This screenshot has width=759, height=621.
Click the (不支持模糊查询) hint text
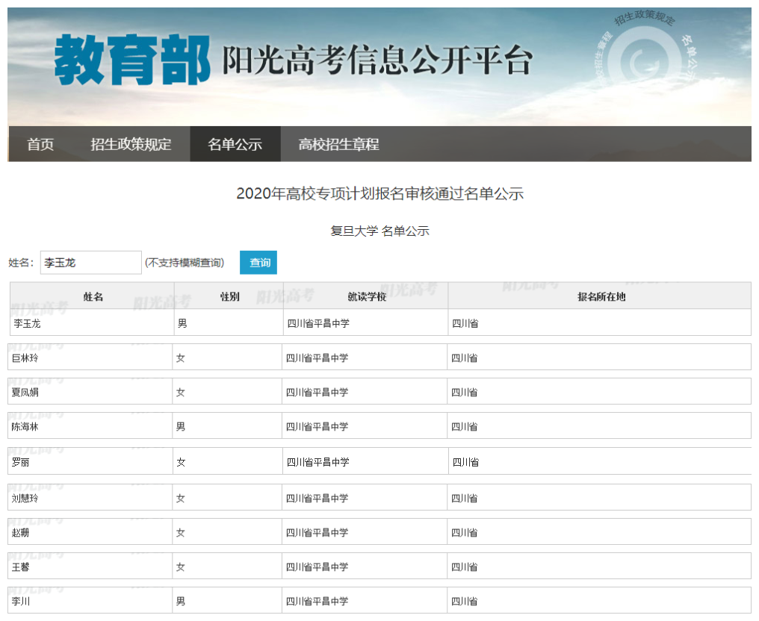tap(185, 263)
